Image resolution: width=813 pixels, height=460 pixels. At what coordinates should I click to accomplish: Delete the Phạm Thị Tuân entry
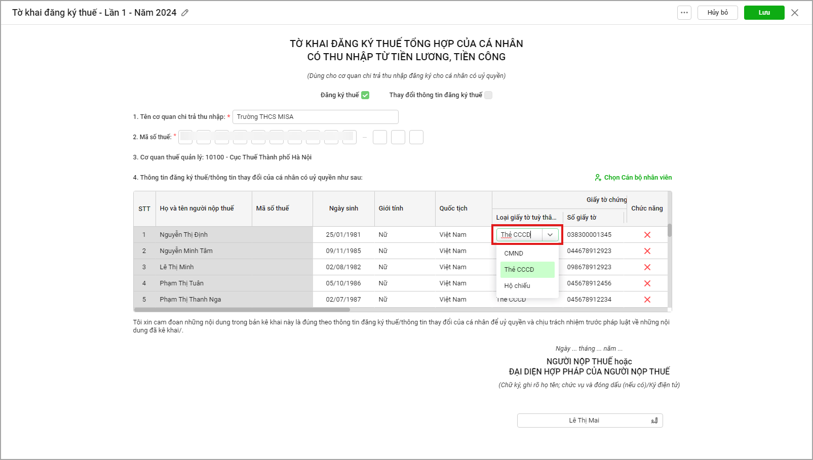[647, 283]
